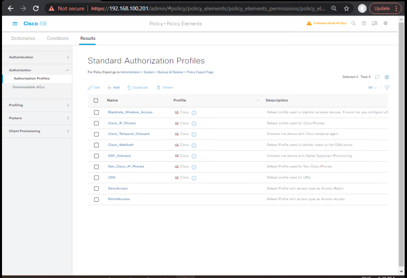Open the ISE search icon
Image resolution: width=407 pixels, height=278 pixels.
[354, 23]
